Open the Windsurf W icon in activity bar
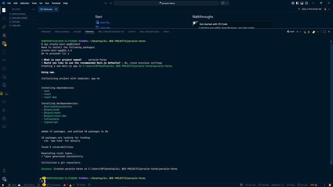The image size is (333, 187). (4, 60)
